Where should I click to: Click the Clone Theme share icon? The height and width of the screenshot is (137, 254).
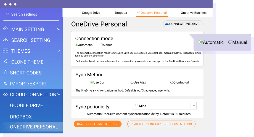[x=5, y=61]
